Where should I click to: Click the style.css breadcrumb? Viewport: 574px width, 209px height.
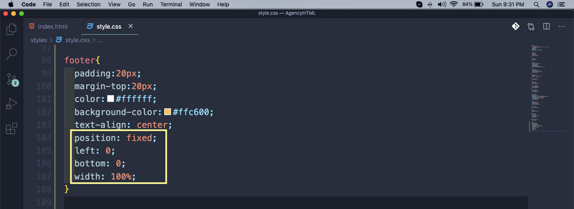pyautogui.click(x=77, y=40)
